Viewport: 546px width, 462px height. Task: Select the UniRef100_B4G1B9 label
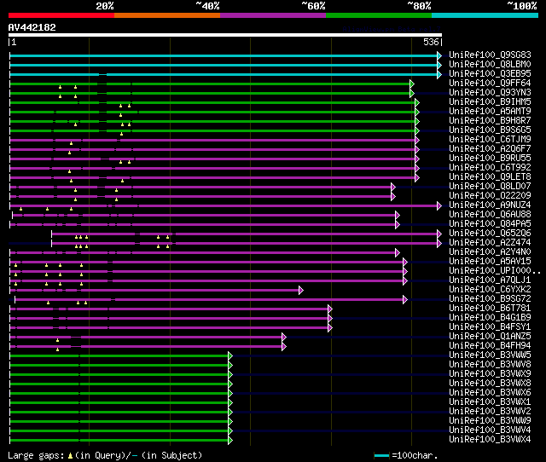(490, 318)
